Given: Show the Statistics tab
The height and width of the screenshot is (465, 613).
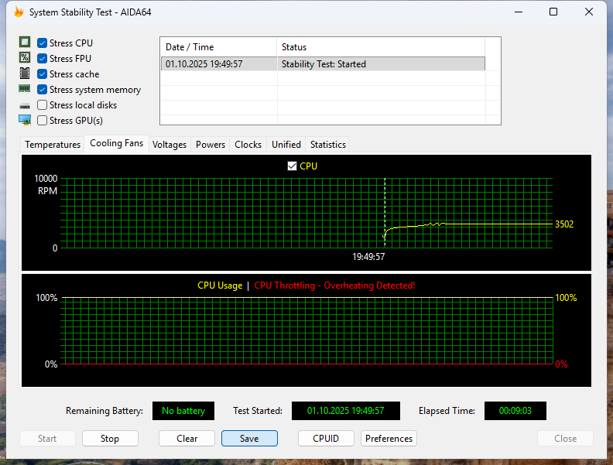Looking at the screenshot, I should 328,145.
